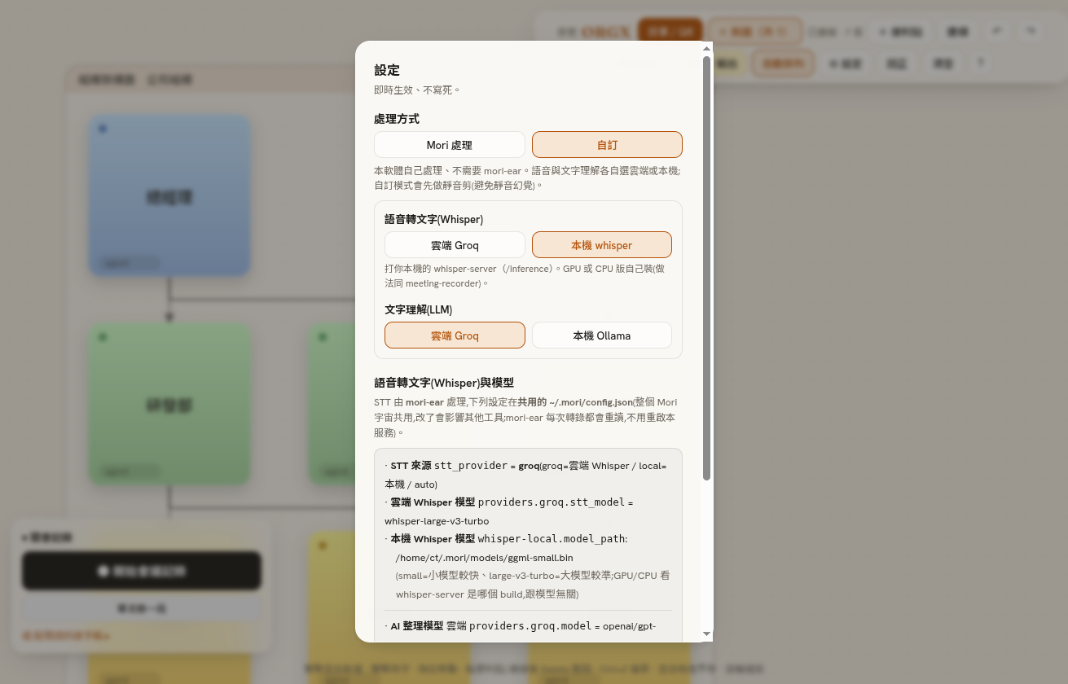1068x684 pixels.
Task: Click the 語音轉文字(Whisper) label inside the card
Action: pos(433,219)
